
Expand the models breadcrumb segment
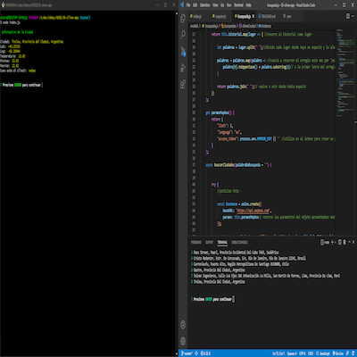194,26
